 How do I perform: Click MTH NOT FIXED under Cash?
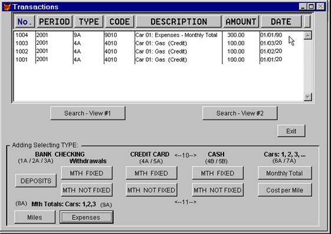(218, 190)
